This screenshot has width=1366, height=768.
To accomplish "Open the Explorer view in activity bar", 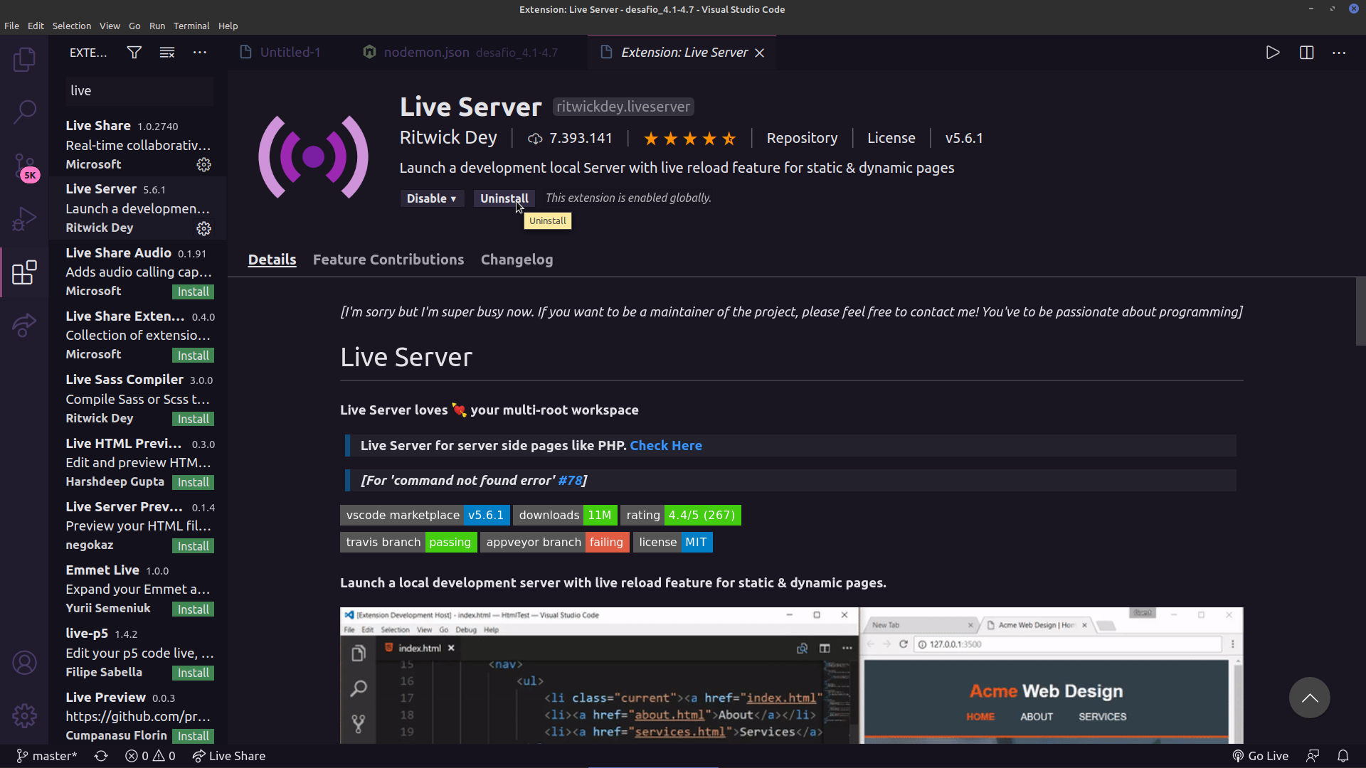I will pos(24,59).
